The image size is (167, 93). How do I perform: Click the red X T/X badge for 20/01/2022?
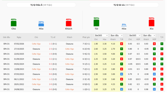coord(162,84)
